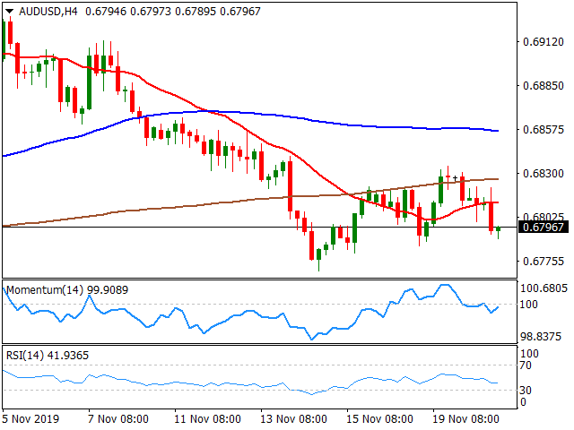Viewport: 574px width, 430px height.
Task: Select the RSI level 70 label
Action: (526, 365)
